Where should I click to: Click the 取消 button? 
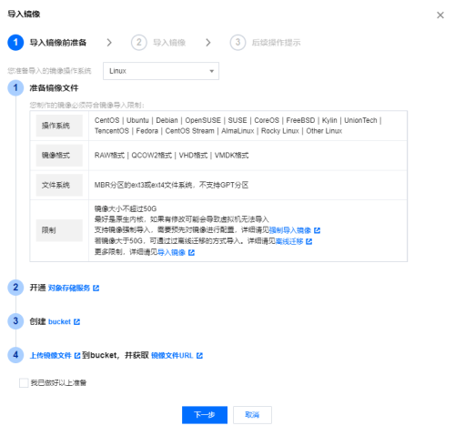point(252,415)
